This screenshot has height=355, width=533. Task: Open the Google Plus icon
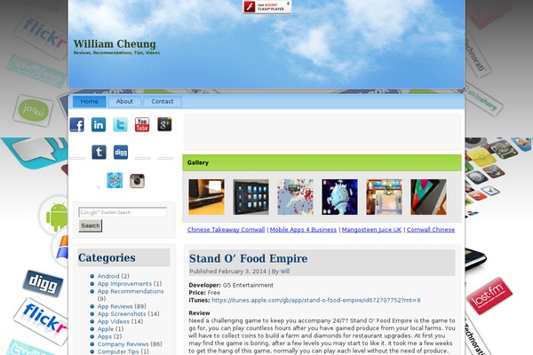pos(164,124)
